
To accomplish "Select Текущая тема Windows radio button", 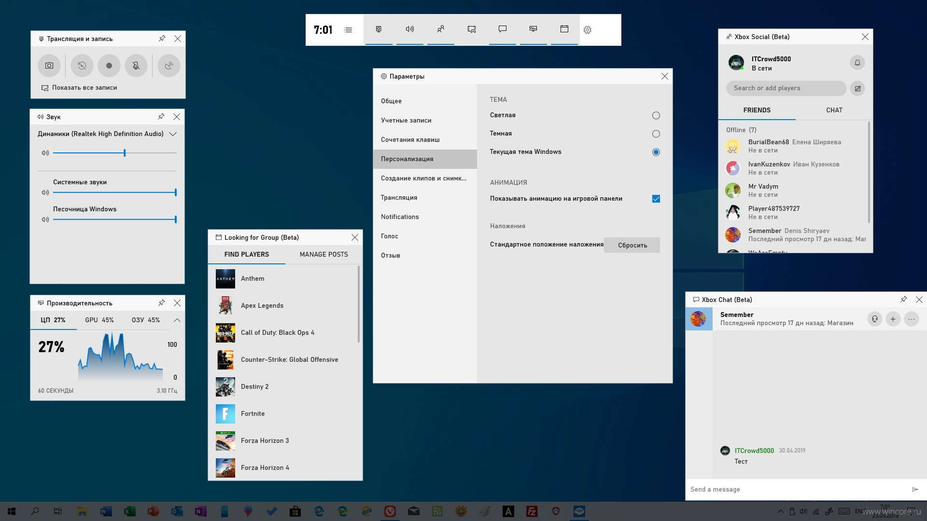I will pos(656,152).
